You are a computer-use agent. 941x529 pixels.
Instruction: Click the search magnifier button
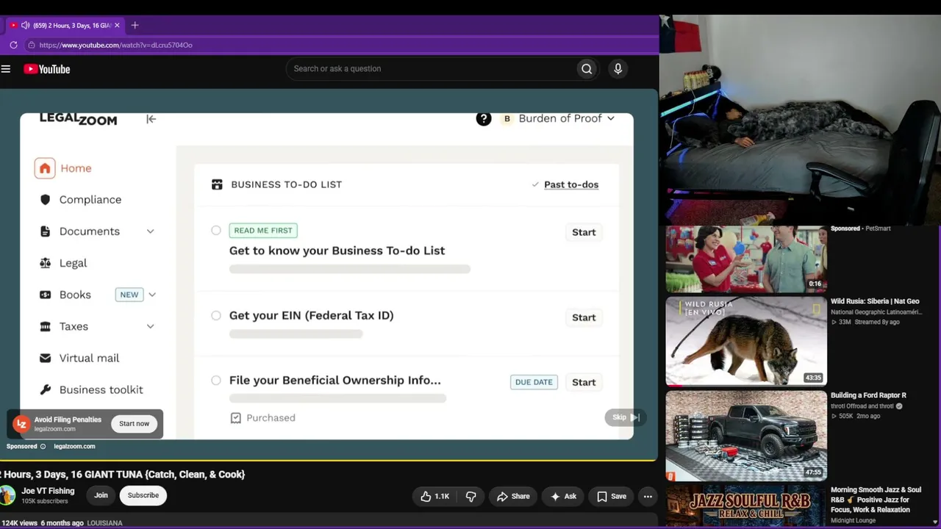pyautogui.click(x=587, y=69)
